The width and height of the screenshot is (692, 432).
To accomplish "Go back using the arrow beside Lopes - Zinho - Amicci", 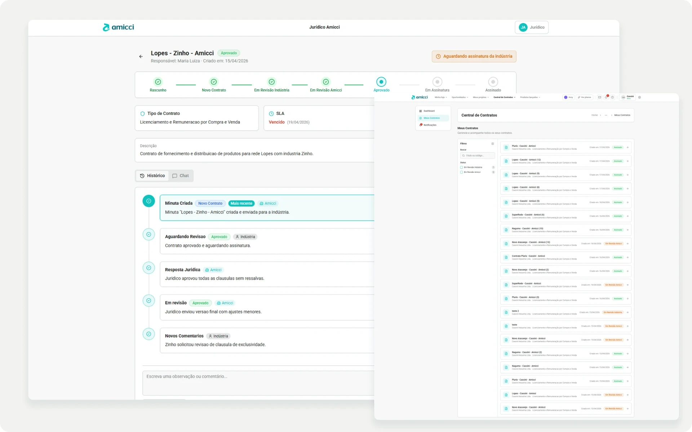I will 141,57.
